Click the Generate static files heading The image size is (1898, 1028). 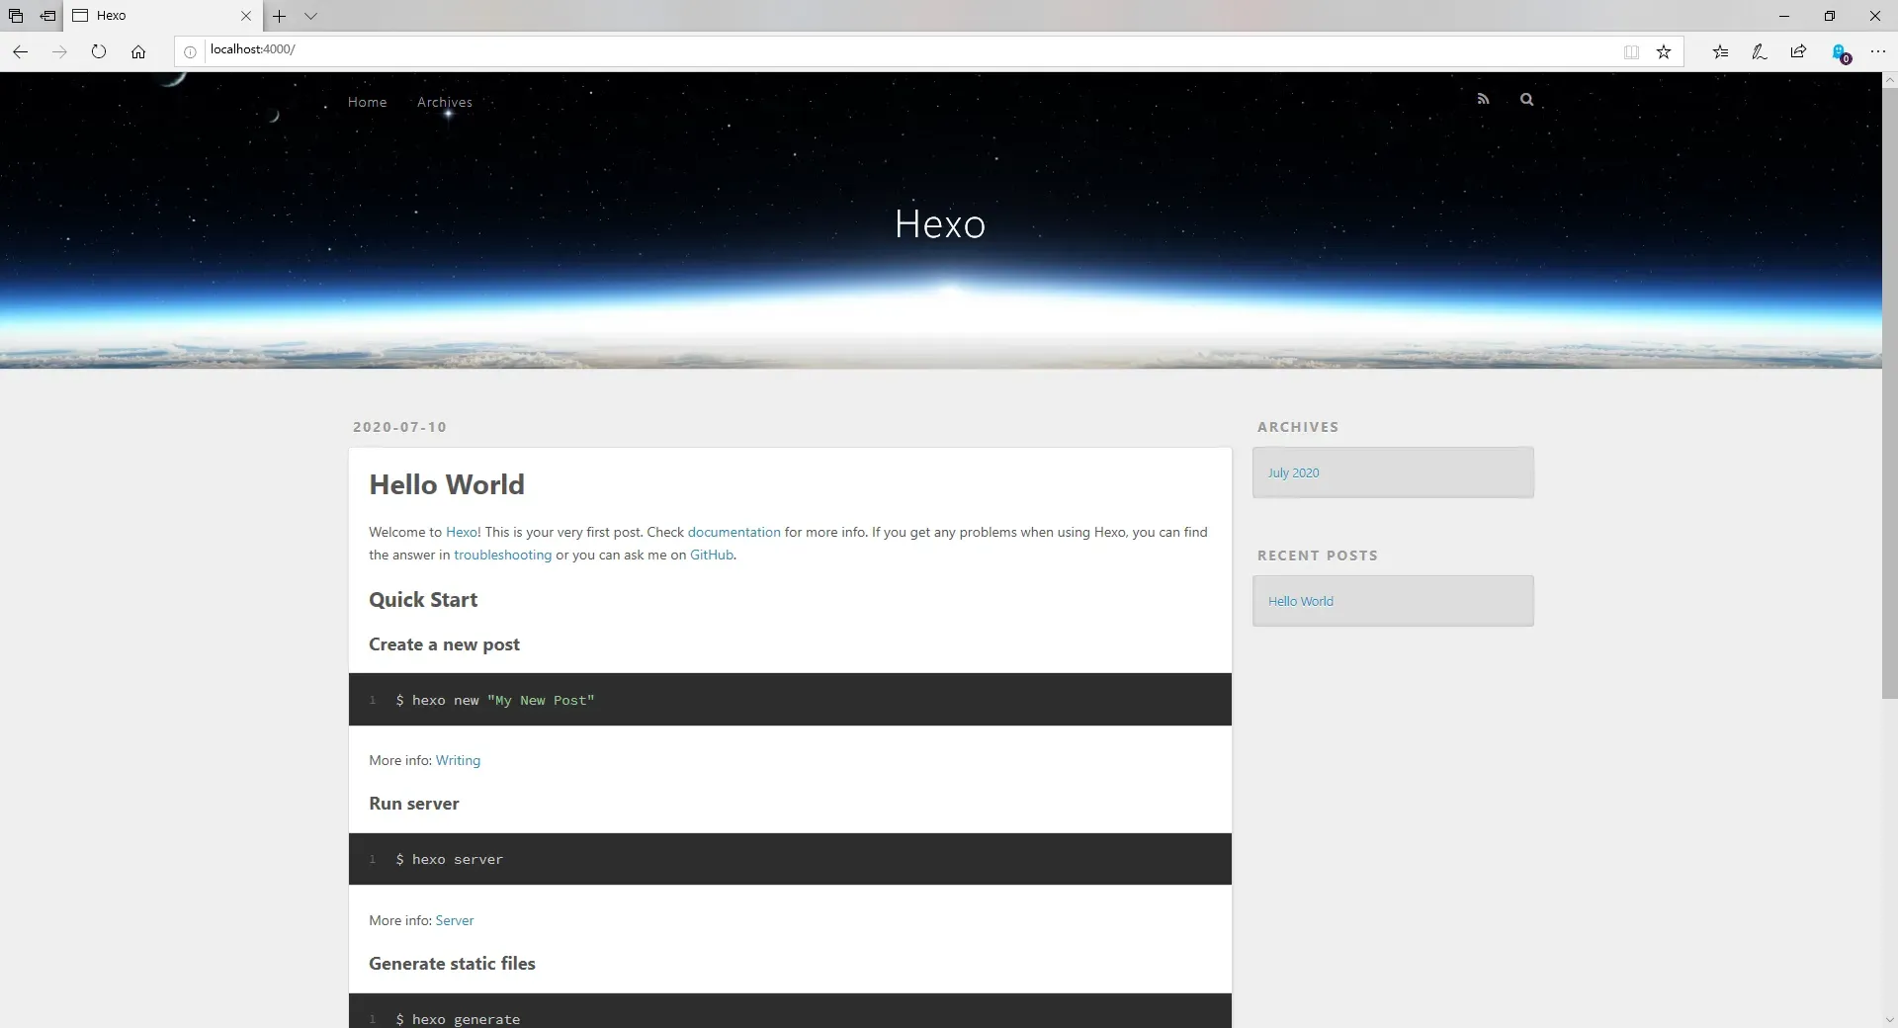click(x=452, y=964)
